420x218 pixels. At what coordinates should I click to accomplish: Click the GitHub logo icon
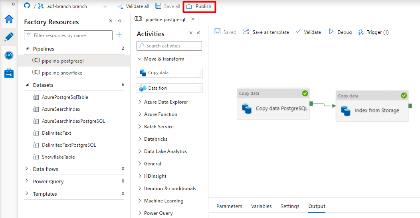tap(27, 6)
